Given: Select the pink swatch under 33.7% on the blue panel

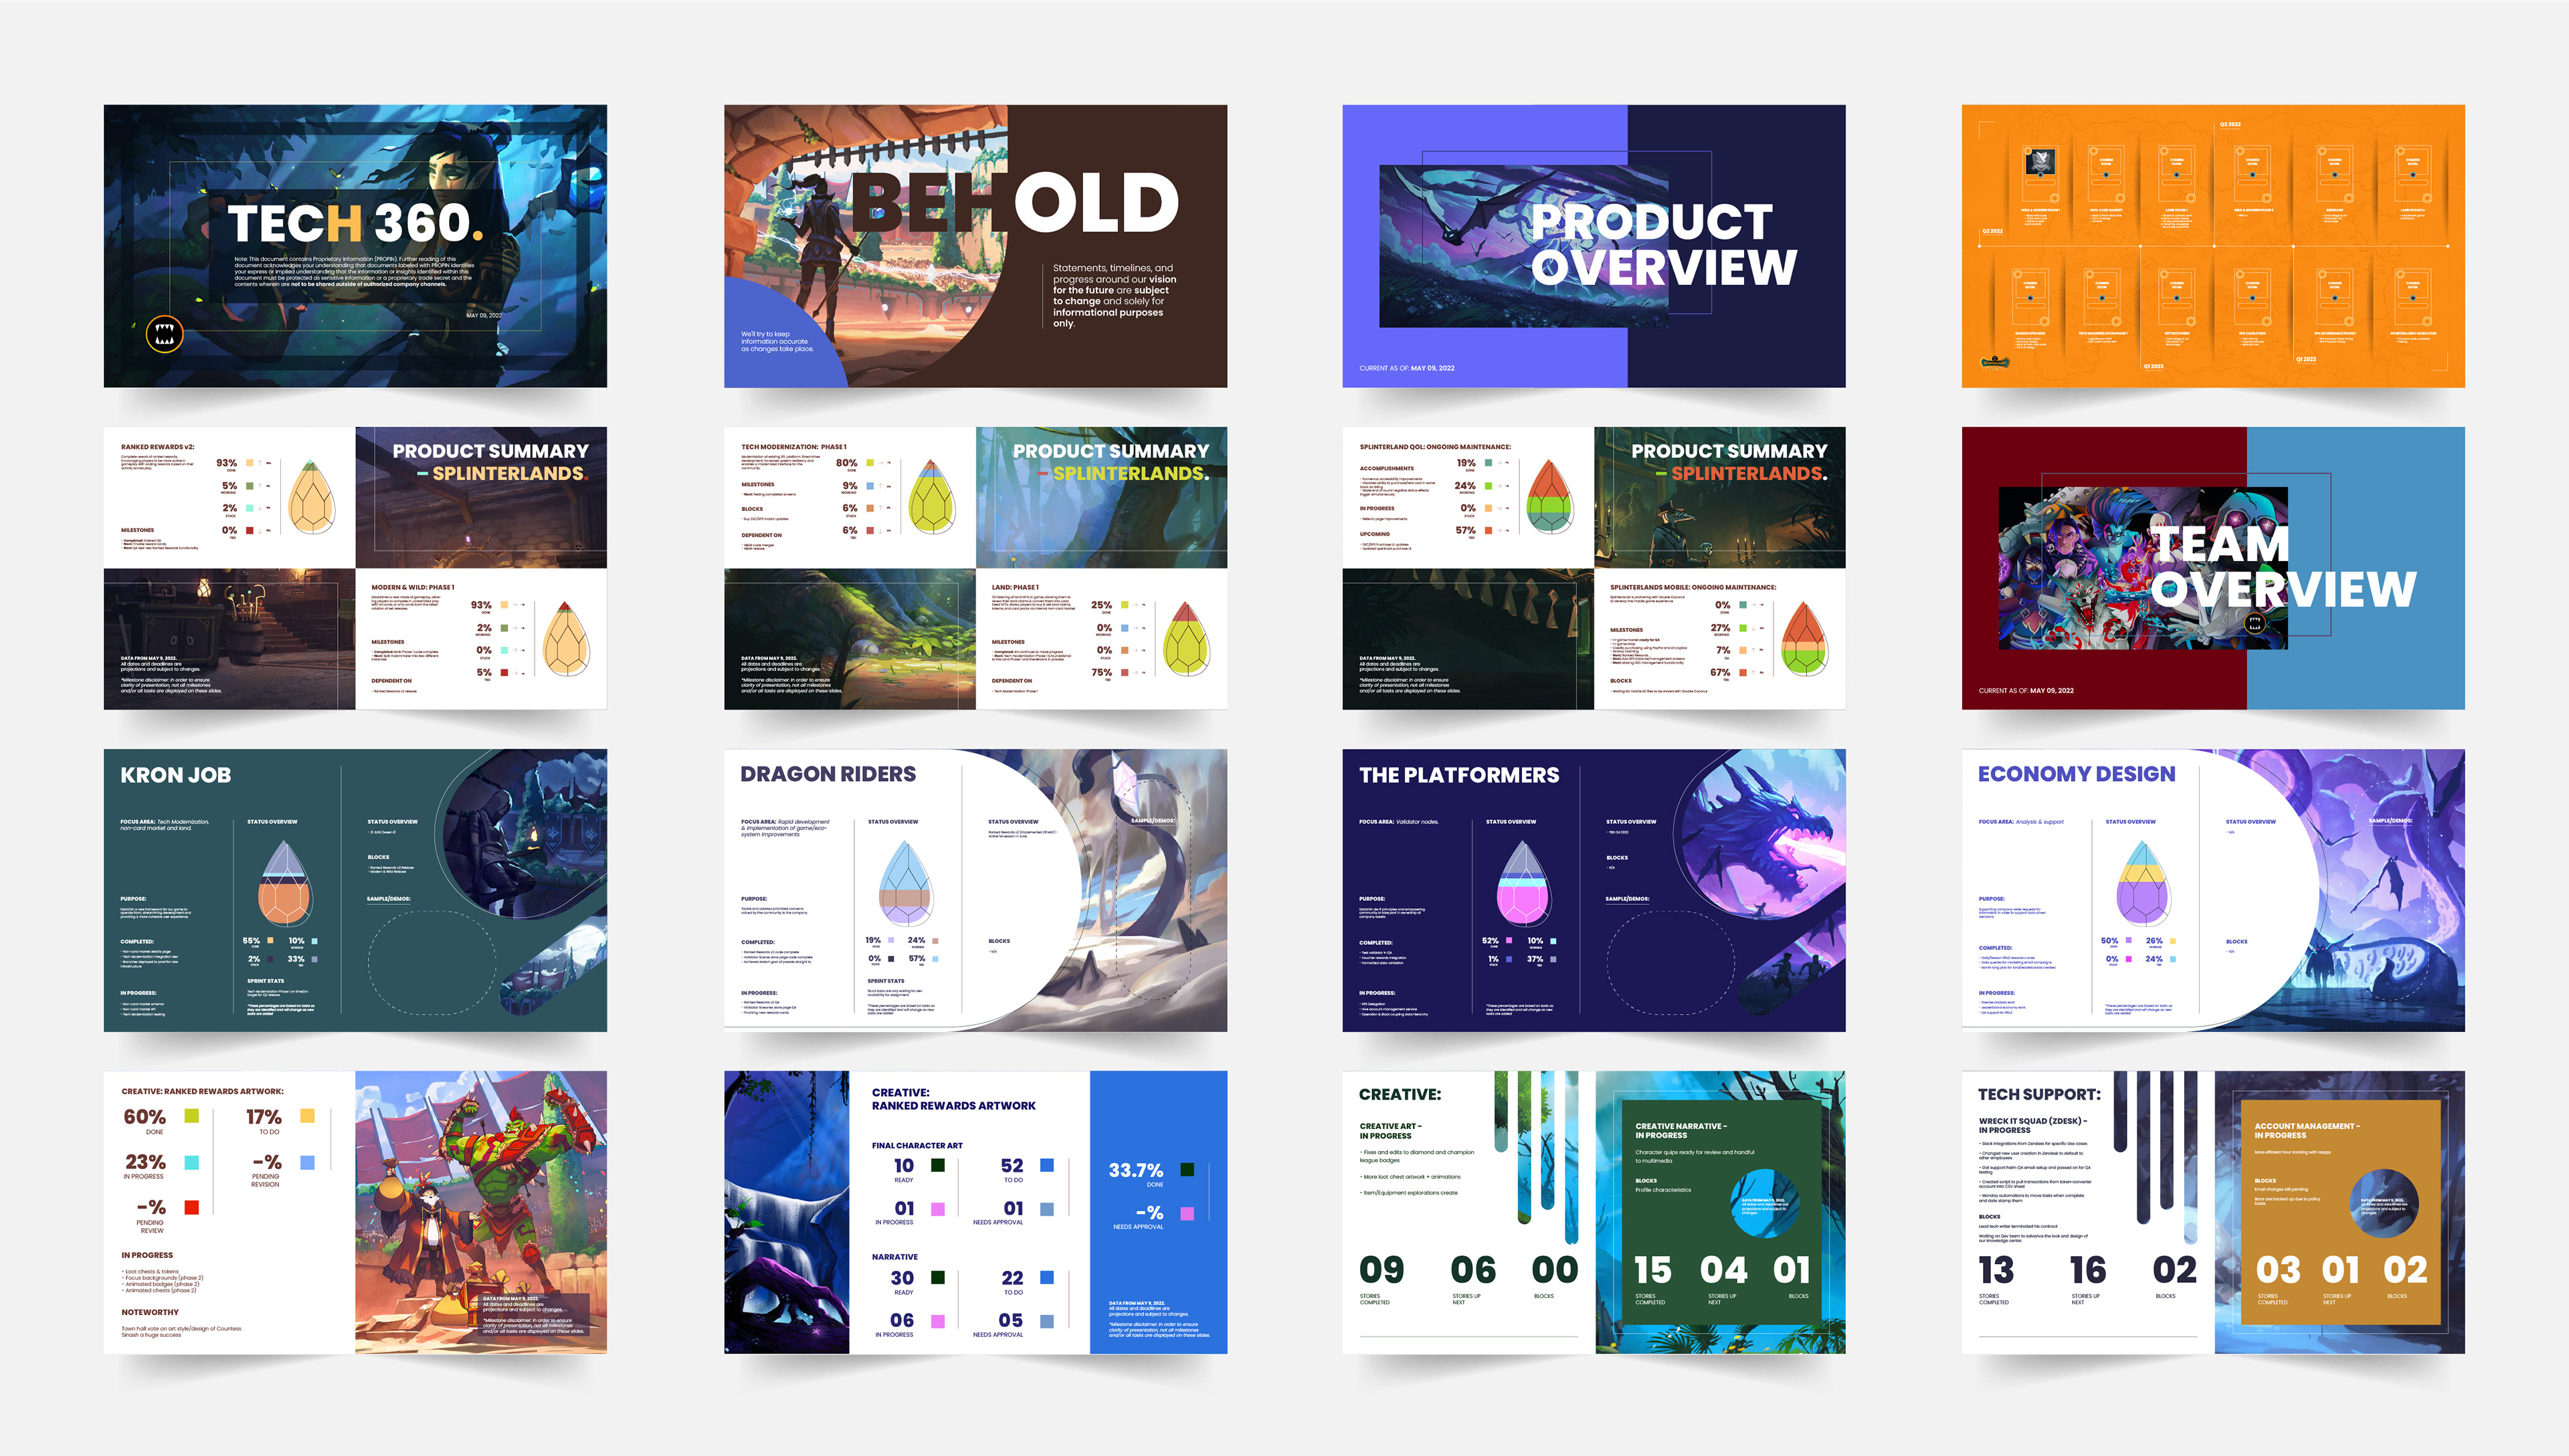Looking at the screenshot, I should pyautogui.click(x=1187, y=1213).
